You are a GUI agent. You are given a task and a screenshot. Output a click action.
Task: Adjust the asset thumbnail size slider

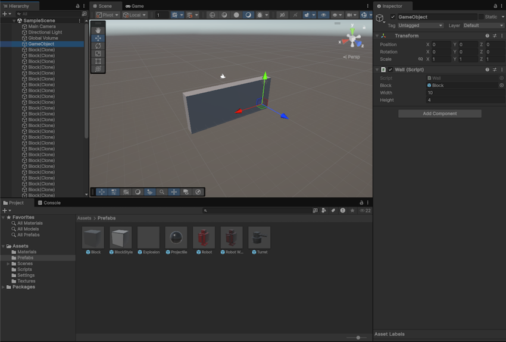358,337
